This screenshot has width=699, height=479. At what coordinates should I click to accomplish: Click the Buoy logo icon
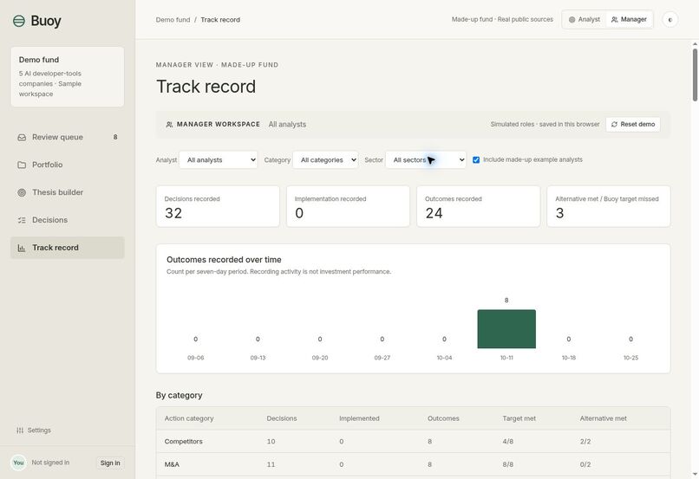19,21
